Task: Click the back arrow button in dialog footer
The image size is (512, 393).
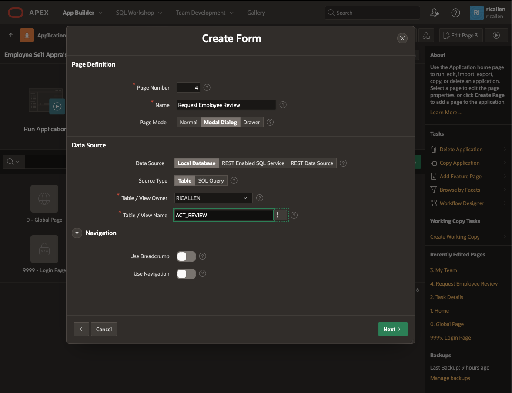Action: coord(81,329)
